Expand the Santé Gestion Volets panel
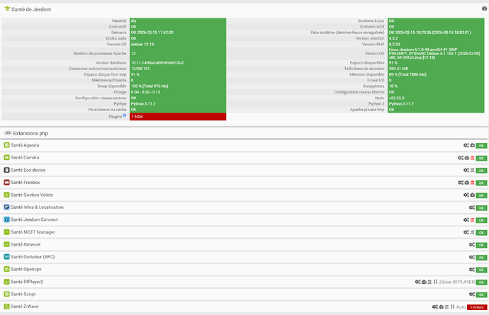The width and height of the screenshot is (489, 315). pyautogui.click(x=32, y=195)
